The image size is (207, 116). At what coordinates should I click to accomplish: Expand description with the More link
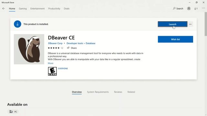pyautogui.click(x=50, y=63)
